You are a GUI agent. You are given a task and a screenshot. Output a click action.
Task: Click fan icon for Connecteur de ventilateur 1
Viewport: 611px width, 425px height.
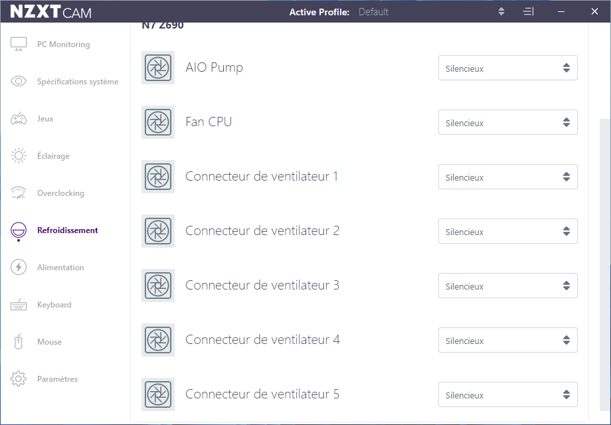click(x=158, y=177)
